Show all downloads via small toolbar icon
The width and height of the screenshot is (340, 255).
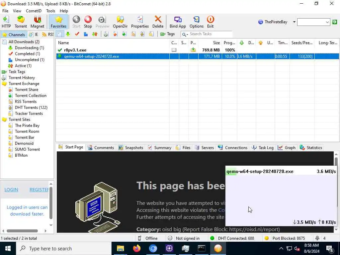click(59, 34)
